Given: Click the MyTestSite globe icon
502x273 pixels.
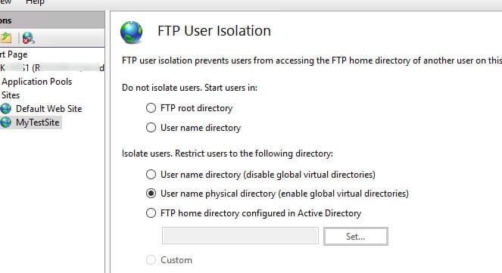Looking at the screenshot, I should (x=5, y=123).
